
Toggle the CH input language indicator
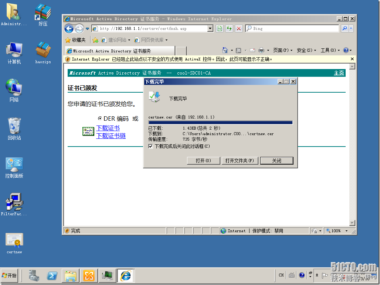point(281,275)
